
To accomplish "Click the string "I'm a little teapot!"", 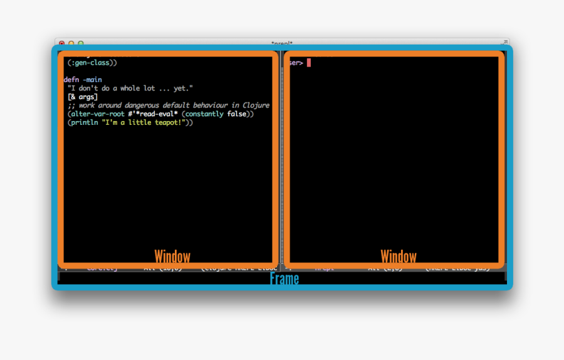I will (144, 123).
